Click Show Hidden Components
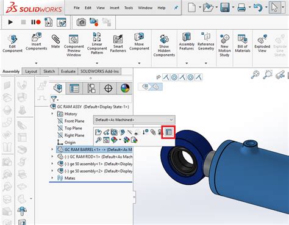 point(164,45)
